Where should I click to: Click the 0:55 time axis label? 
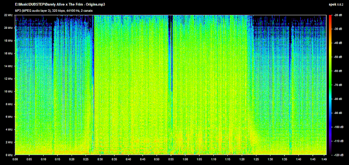(171, 159)
